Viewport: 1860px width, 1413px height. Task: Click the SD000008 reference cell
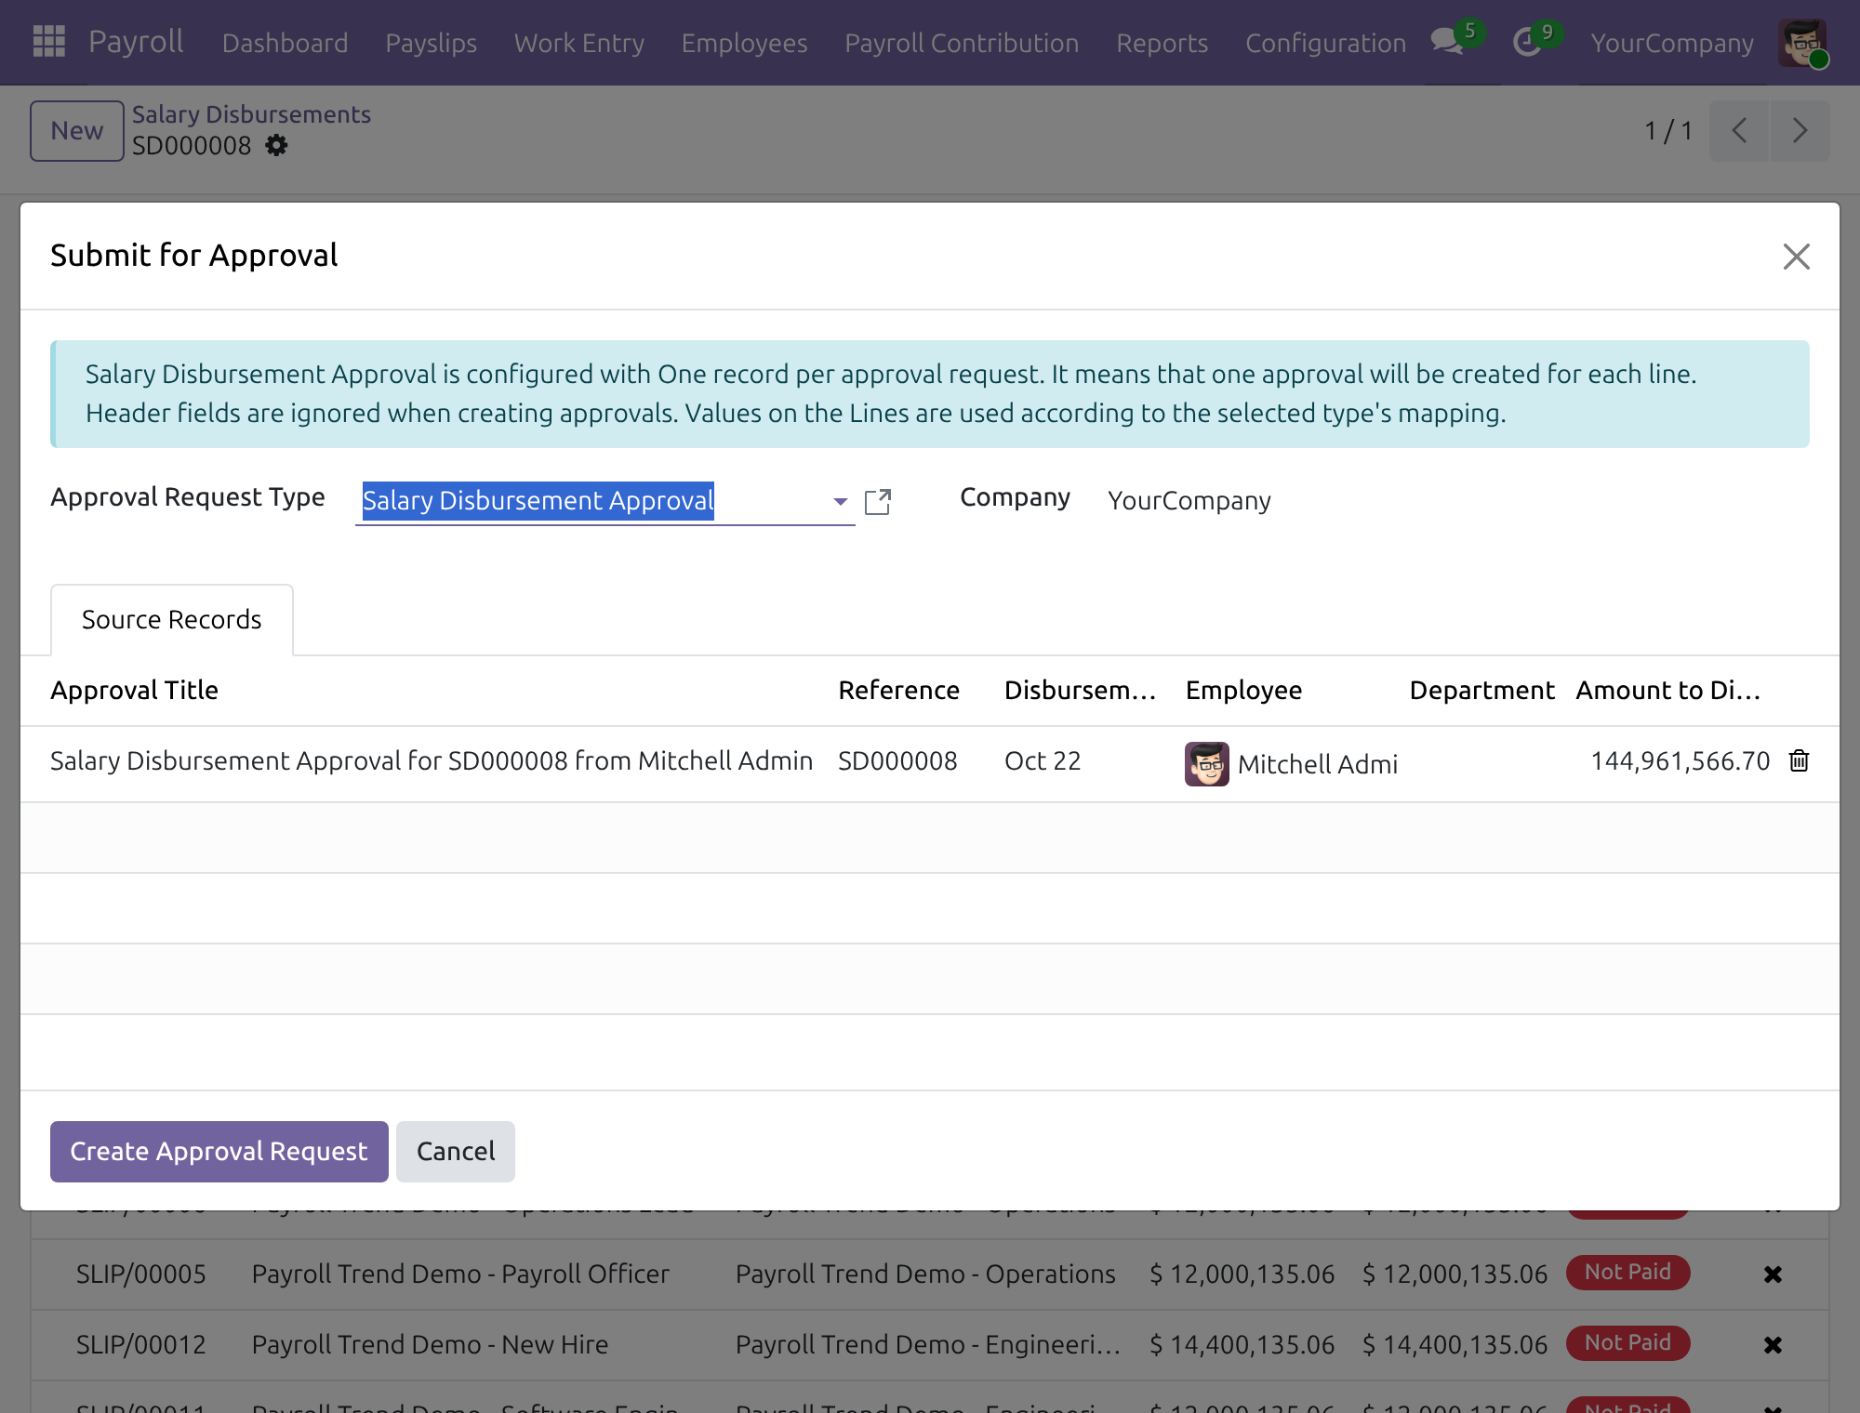[x=897, y=760]
